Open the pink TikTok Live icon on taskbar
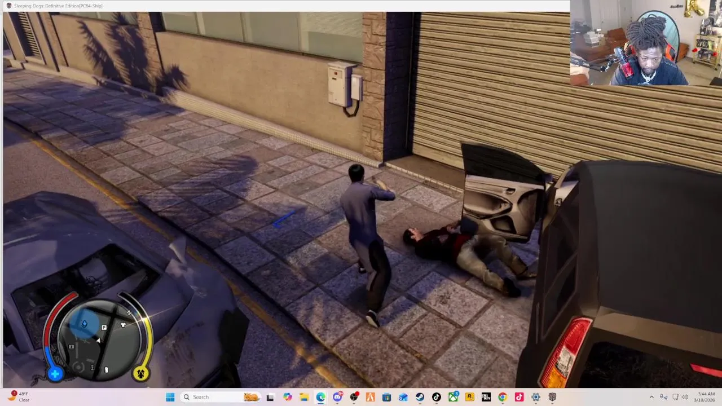The image size is (722, 406). 519,397
